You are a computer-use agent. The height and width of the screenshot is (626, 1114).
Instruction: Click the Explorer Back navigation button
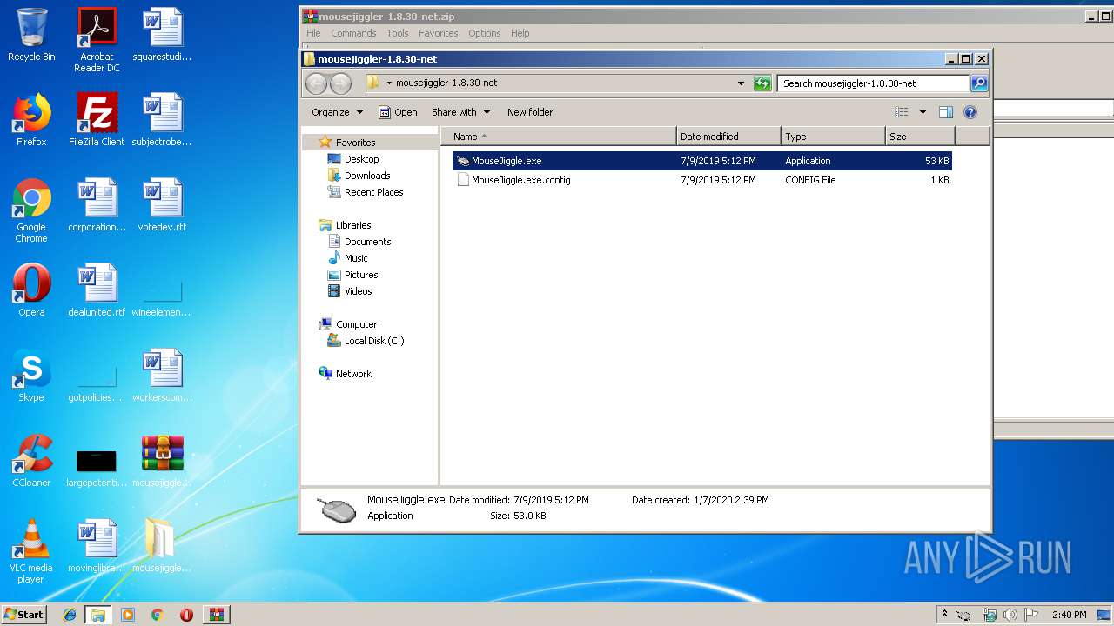click(316, 83)
